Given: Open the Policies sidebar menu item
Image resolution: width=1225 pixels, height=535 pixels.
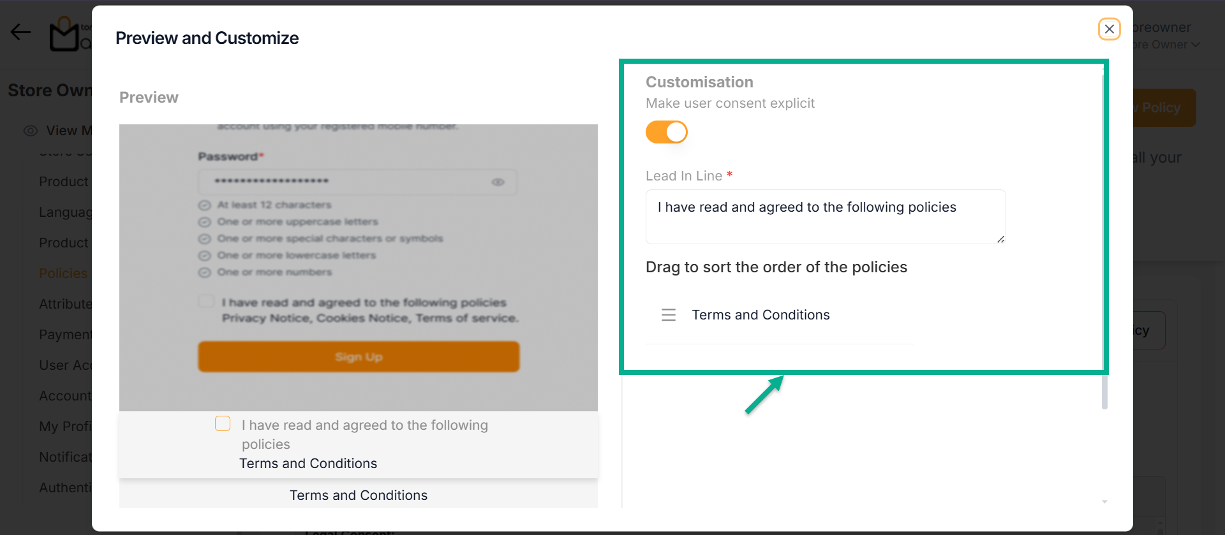Looking at the screenshot, I should (63, 274).
